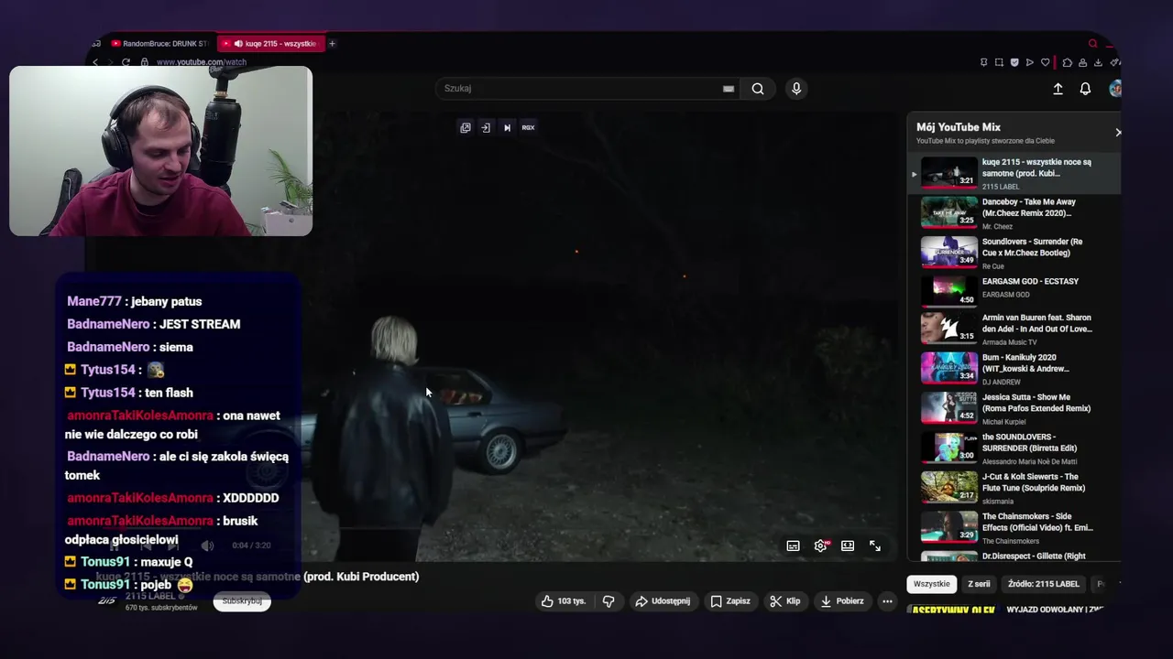Select The Chainsmokers - Side Effects video
1173x659 pixels.
(x=1014, y=527)
